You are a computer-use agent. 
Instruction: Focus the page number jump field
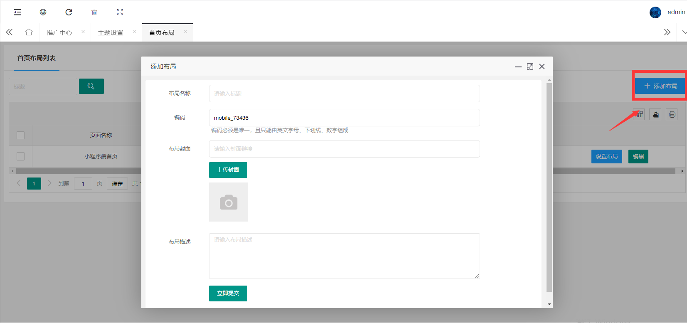pyautogui.click(x=83, y=183)
